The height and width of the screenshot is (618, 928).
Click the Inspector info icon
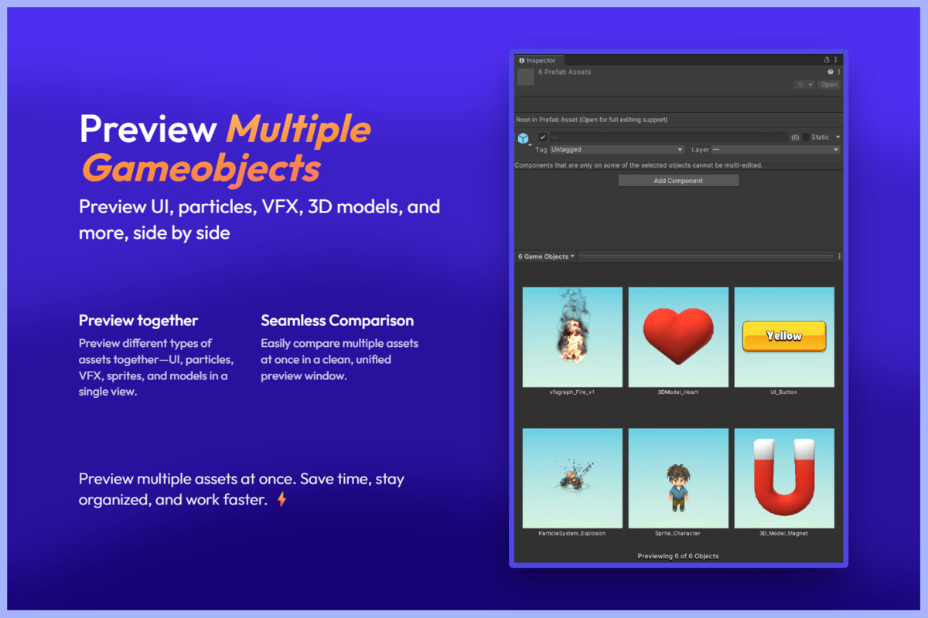tap(522, 59)
